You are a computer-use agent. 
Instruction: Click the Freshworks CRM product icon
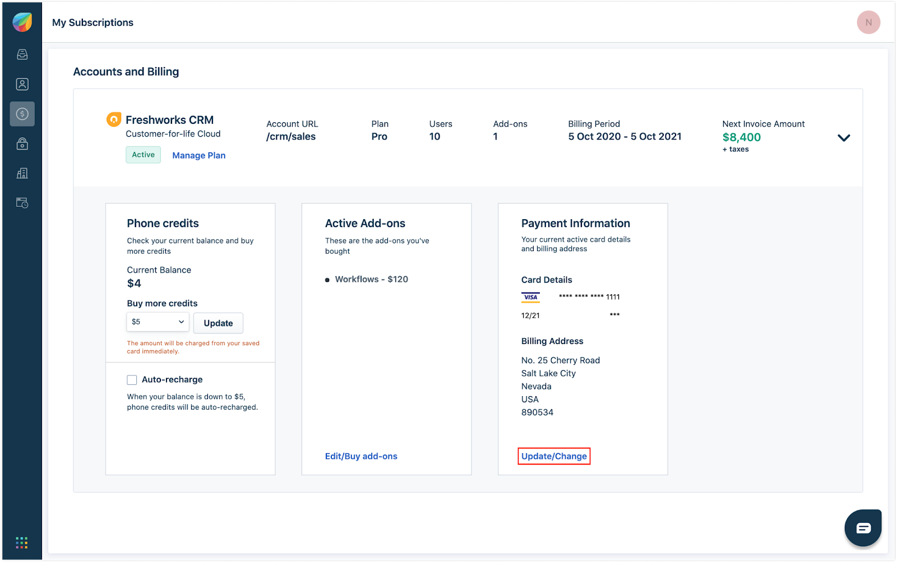(x=114, y=119)
